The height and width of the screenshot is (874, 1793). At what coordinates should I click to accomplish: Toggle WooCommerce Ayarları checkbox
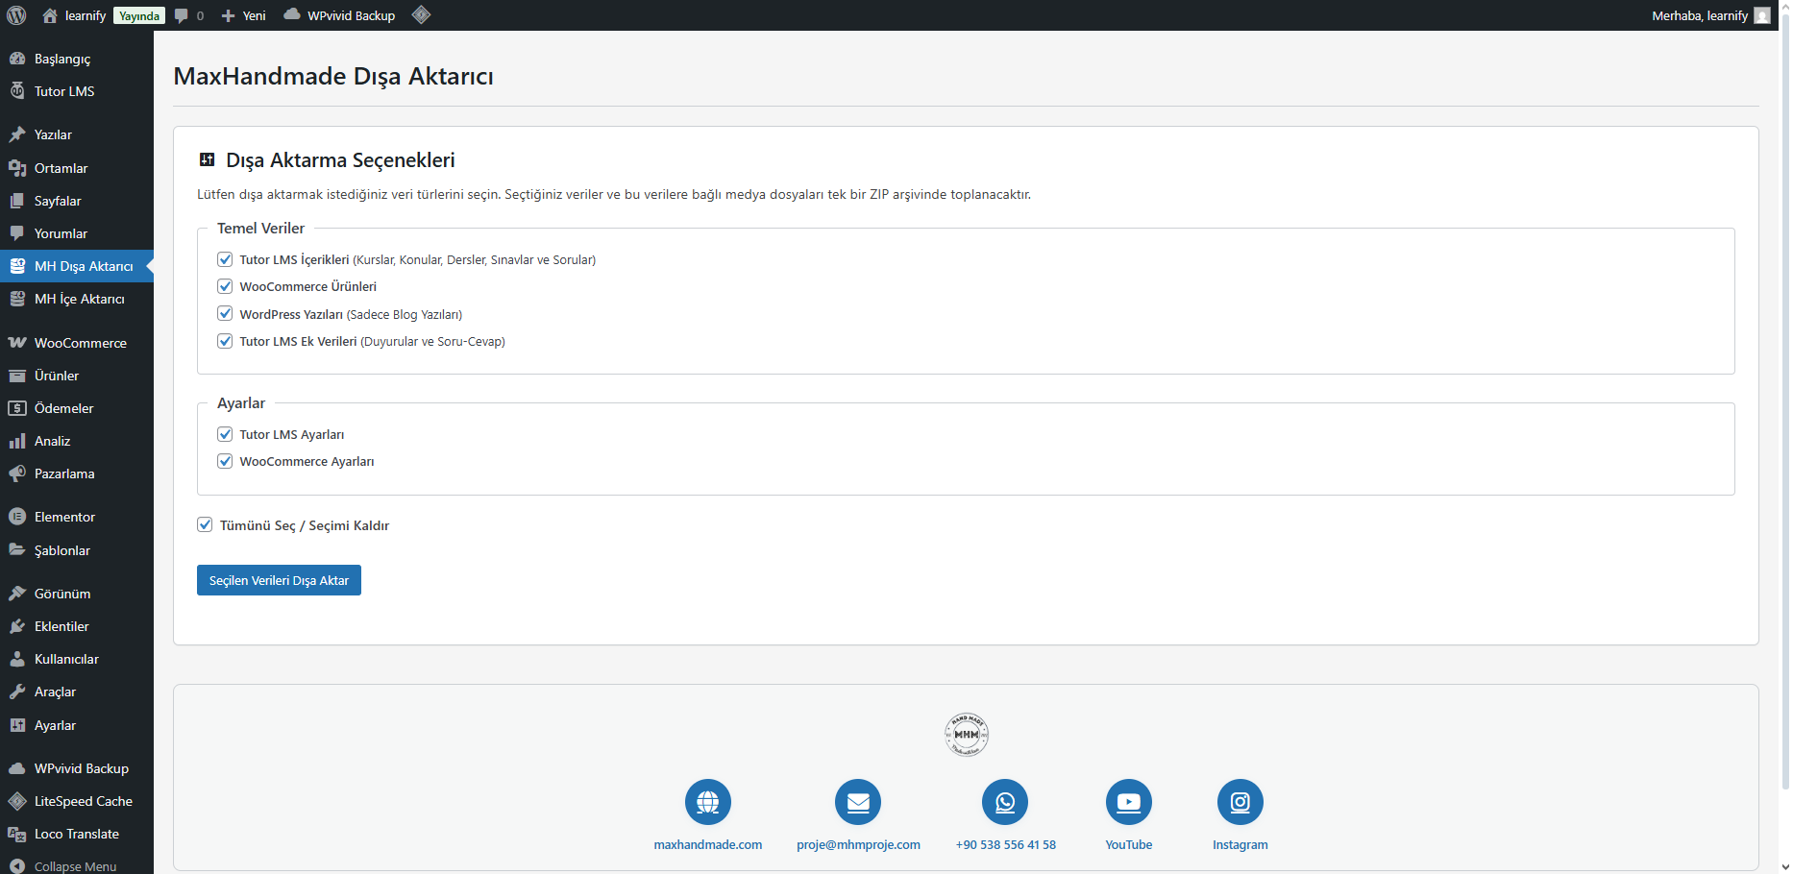pyautogui.click(x=225, y=461)
